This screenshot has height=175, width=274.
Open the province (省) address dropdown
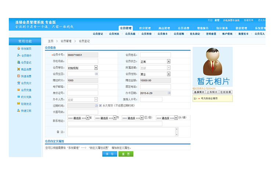point(87,118)
